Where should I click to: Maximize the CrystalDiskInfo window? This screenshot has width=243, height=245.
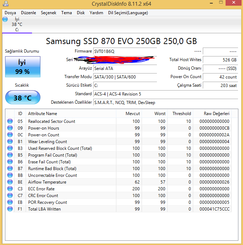[221, 2]
